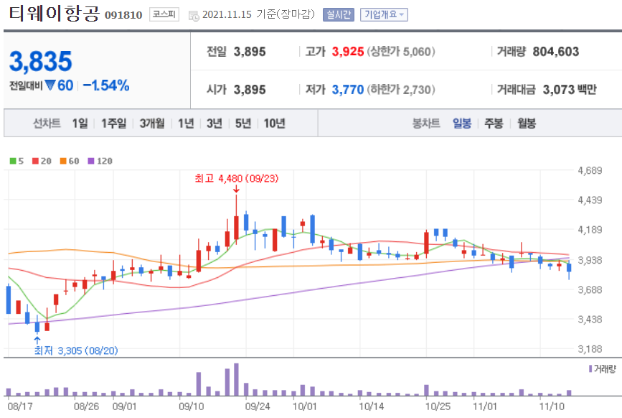Click the 최저 3,305 (08/20) label
The width and height of the screenshot is (622, 418).
tap(76, 350)
